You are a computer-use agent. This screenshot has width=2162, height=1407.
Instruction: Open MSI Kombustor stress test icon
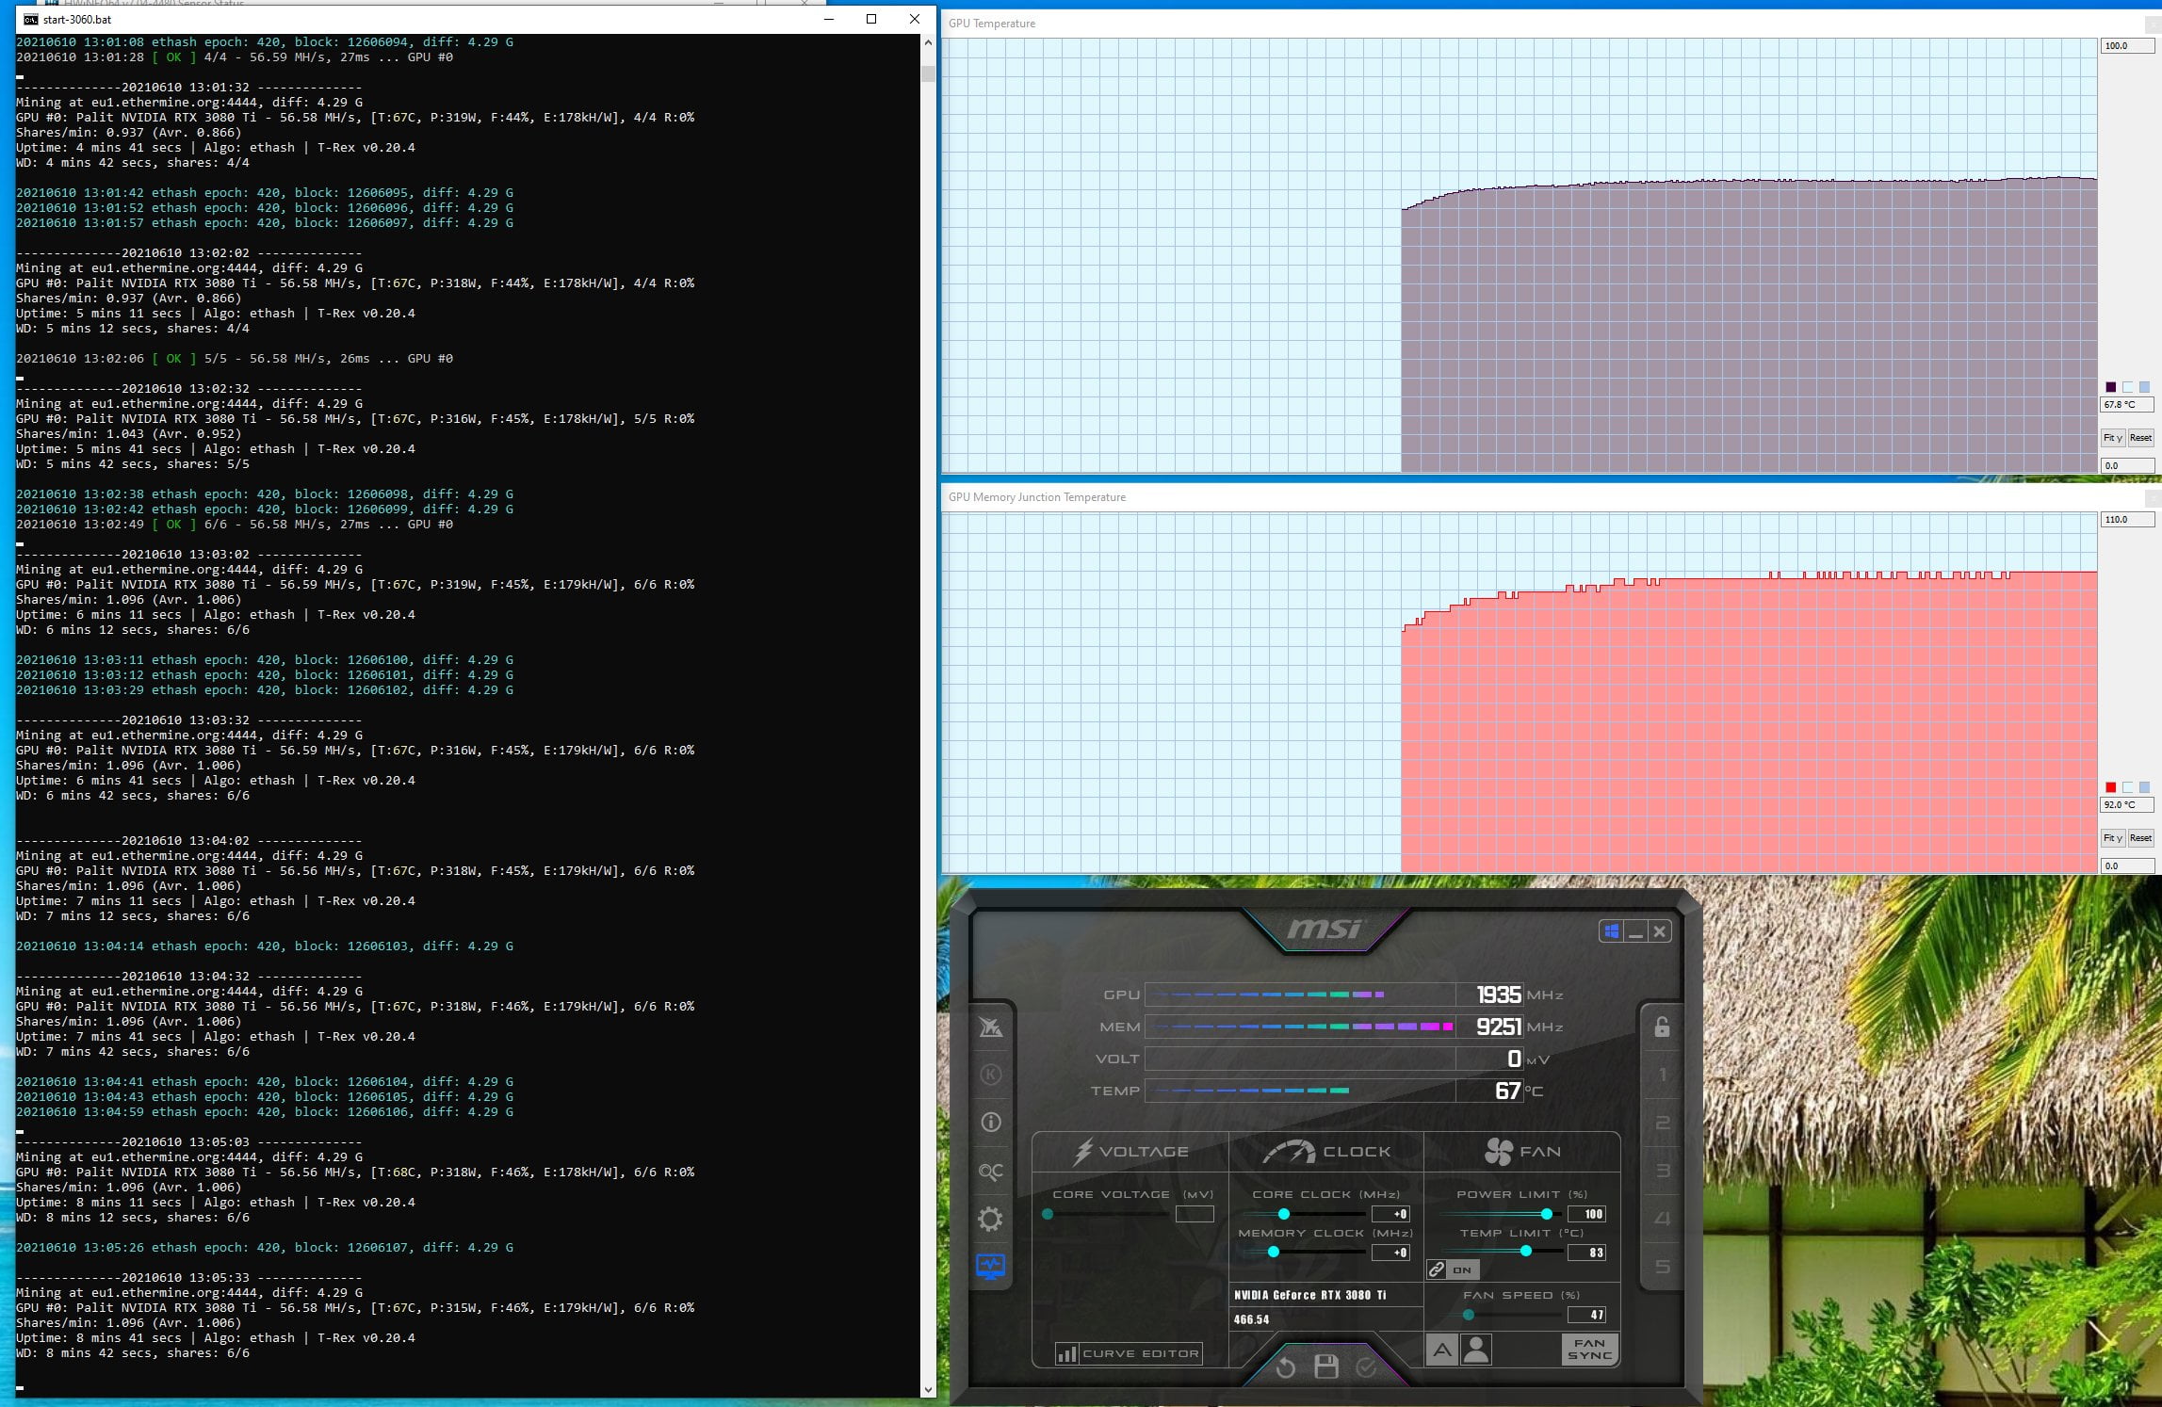coord(990,1027)
